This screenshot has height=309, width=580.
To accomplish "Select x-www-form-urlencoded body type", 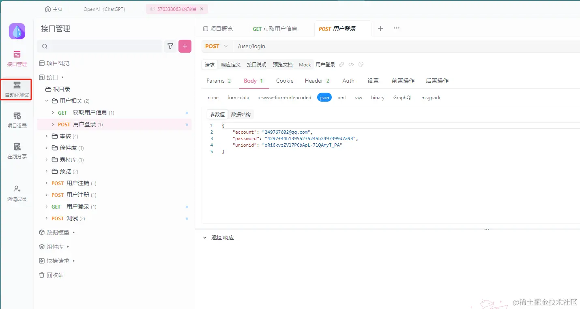I will pos(285,98).
